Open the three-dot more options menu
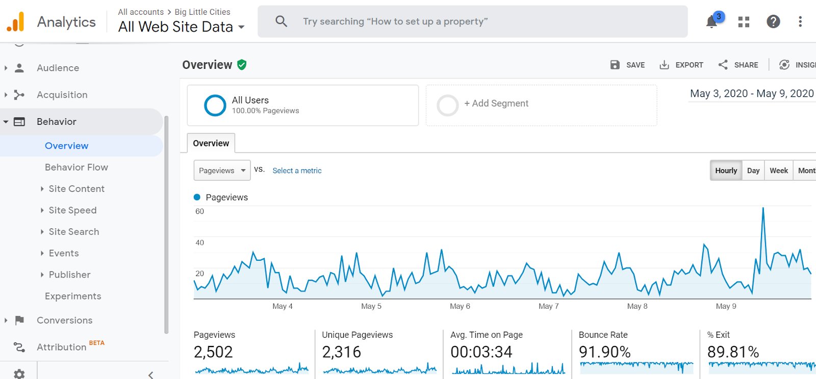This screenshot has width=816, height=379. pyautogui.click(x=800, y=21)
